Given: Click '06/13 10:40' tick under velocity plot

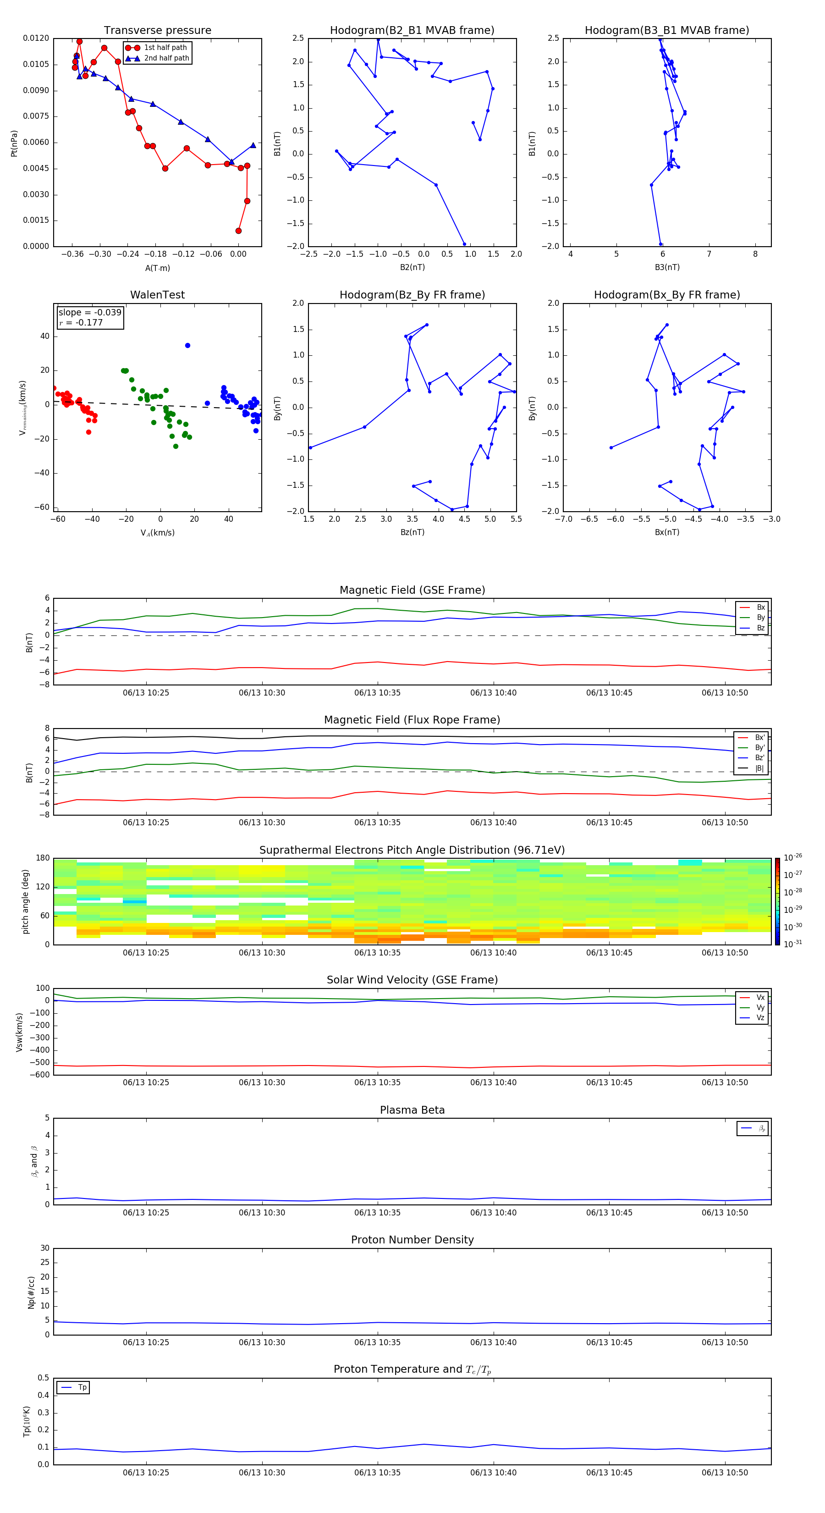Looking at the screenshot, I should point(493,1082).
